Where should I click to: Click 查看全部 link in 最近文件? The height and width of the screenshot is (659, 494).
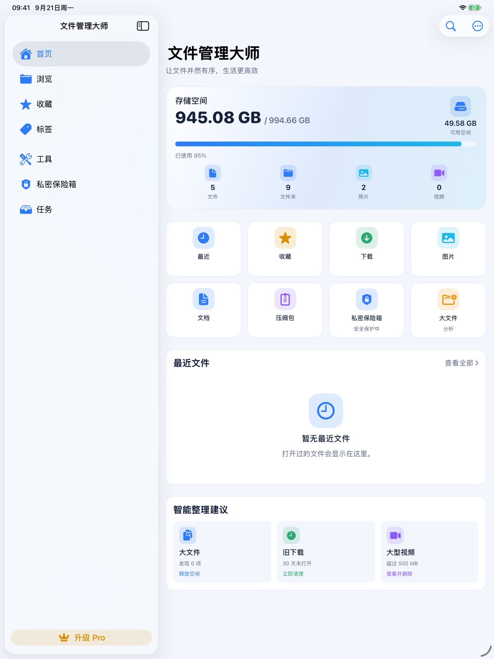tap(461, 363)
